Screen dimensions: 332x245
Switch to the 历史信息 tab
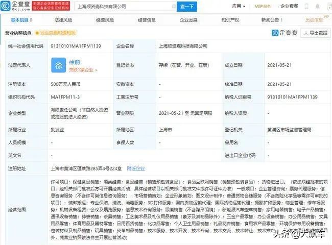(314, 20)
